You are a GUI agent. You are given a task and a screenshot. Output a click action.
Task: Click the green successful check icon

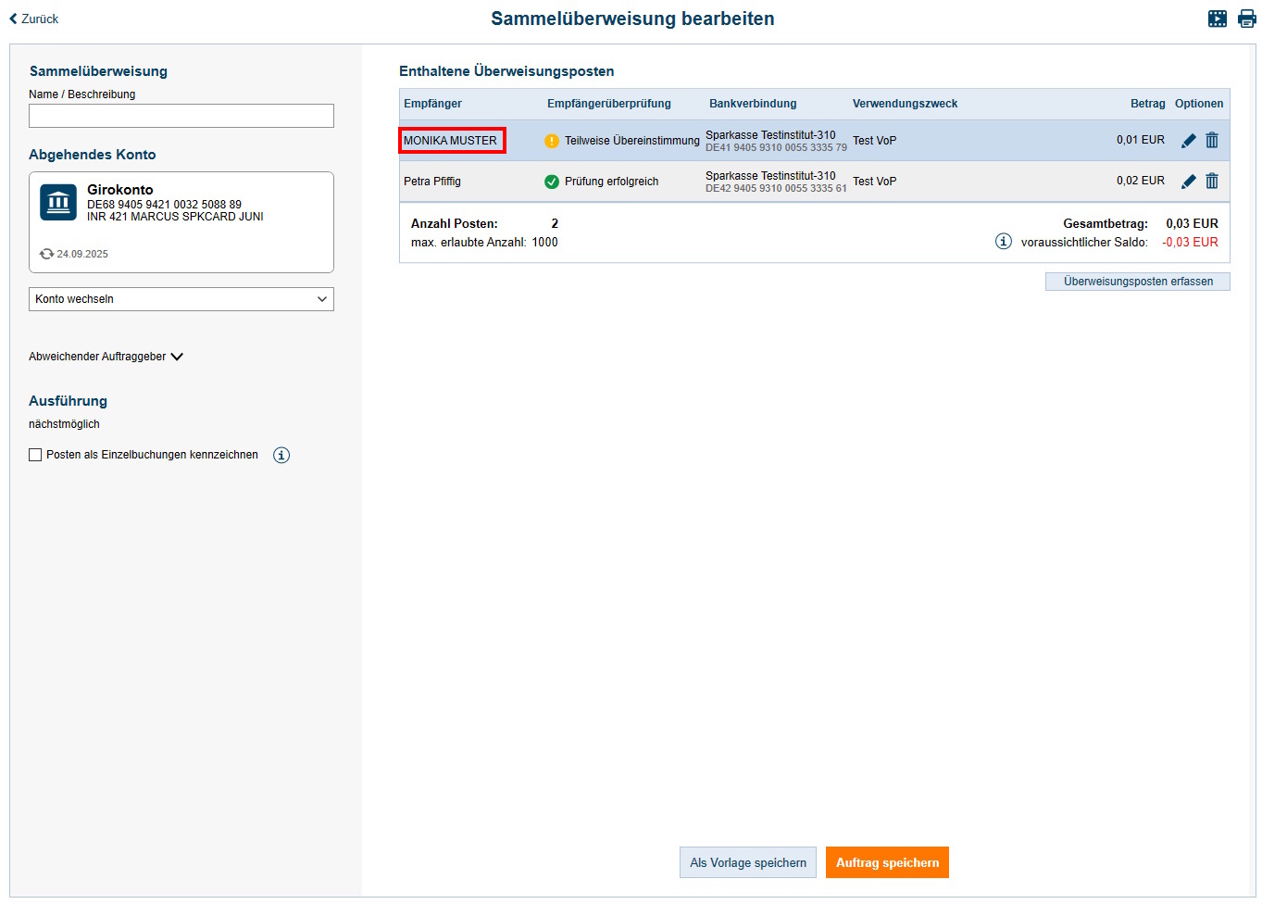[552, 182]
